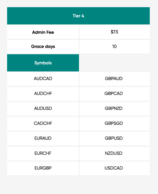The width and height of the screenshot is (158, 194).
Task: Click the AUDCHF symbol
Action: click(x=43, y=94)
